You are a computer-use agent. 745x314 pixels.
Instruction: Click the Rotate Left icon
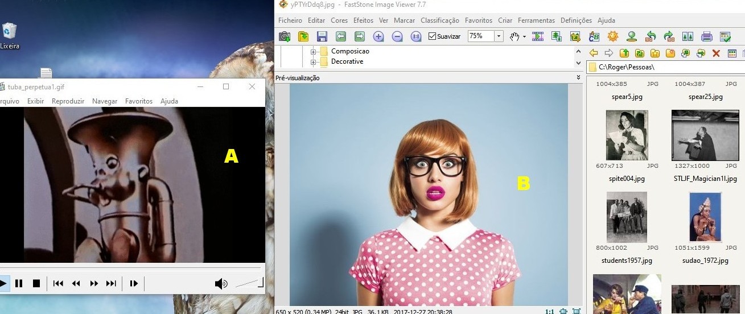coord(651,36)
